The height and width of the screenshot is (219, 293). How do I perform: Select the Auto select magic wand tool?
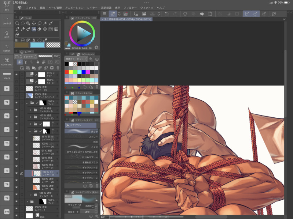[45, 23]
